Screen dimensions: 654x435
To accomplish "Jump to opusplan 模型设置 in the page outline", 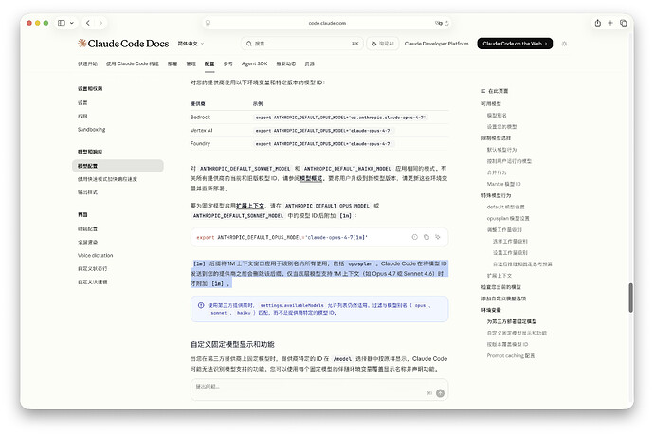I will pos(508,218).
